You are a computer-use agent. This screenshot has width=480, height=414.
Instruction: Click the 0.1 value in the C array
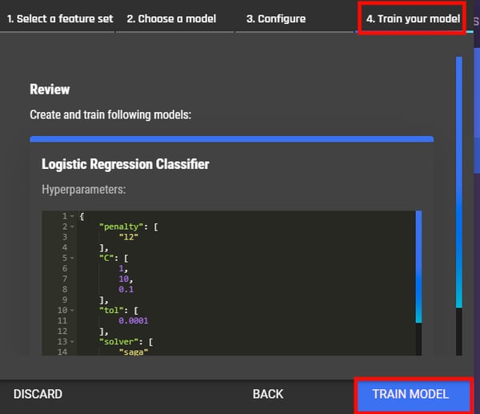click(126, 289)
